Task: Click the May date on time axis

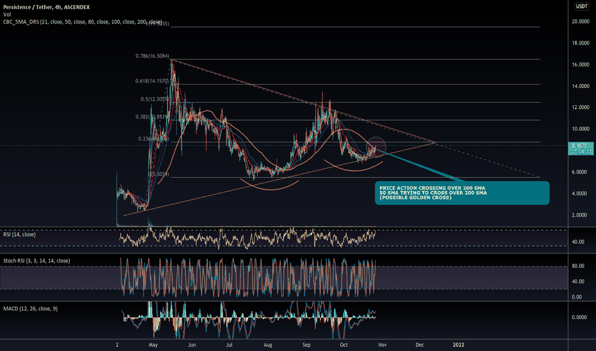Action: [153, 345]
